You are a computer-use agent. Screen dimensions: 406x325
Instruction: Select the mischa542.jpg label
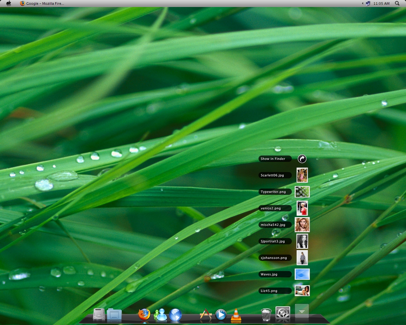[275, 225]
